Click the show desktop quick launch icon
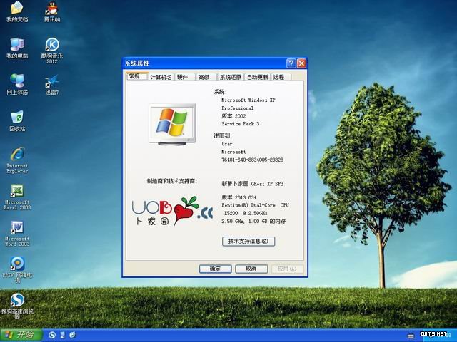 62,335
